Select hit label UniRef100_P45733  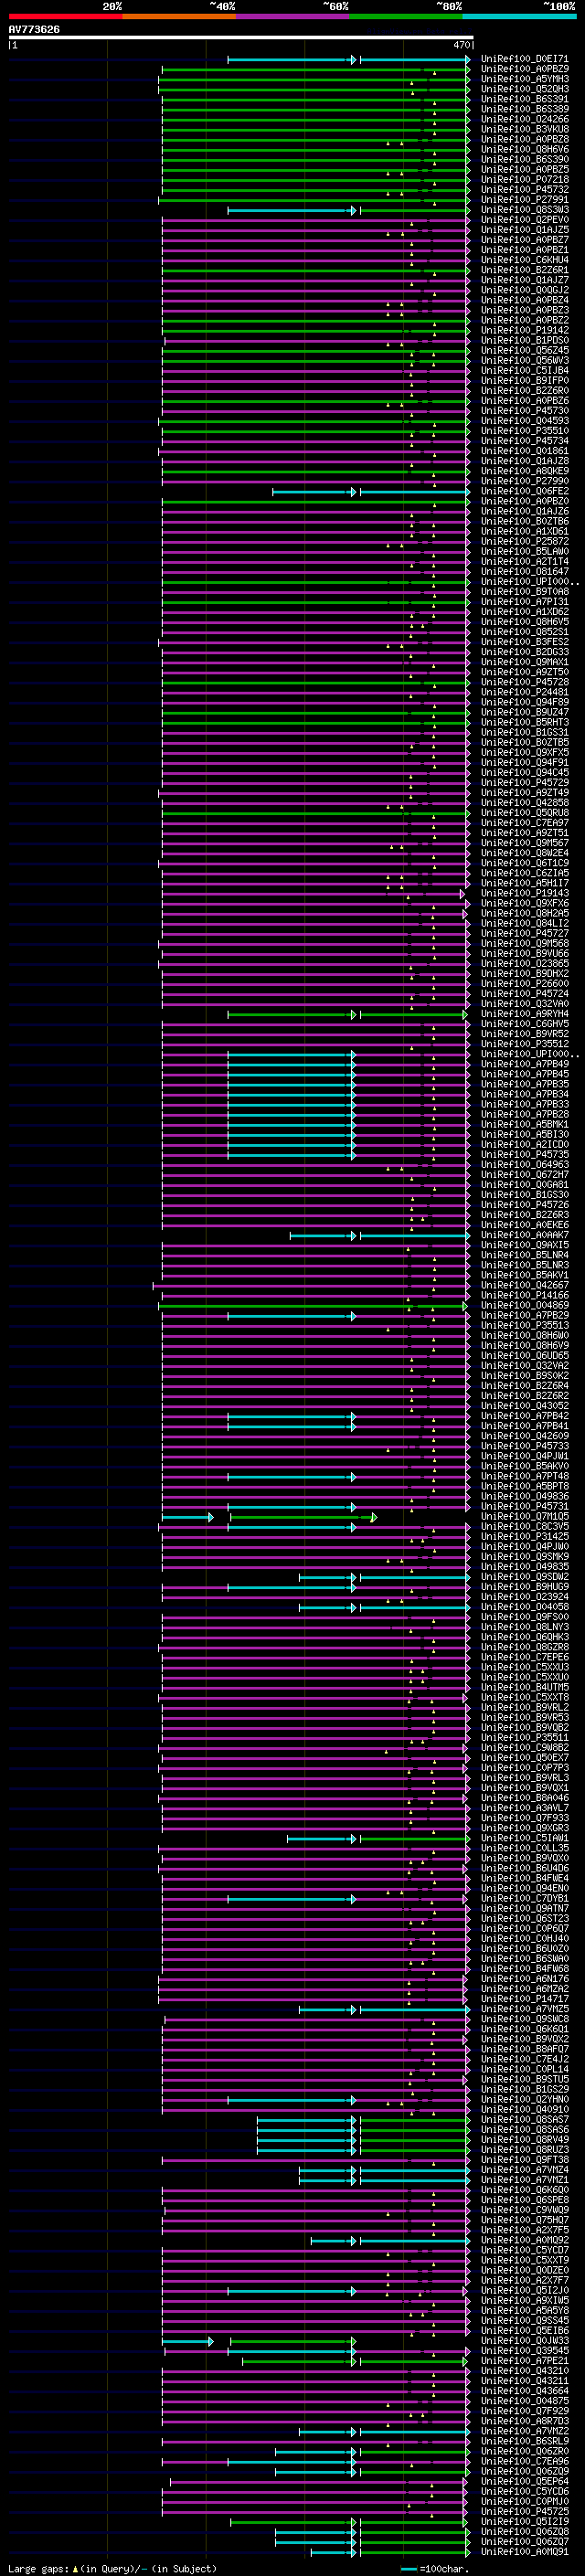coord(524,1447)
